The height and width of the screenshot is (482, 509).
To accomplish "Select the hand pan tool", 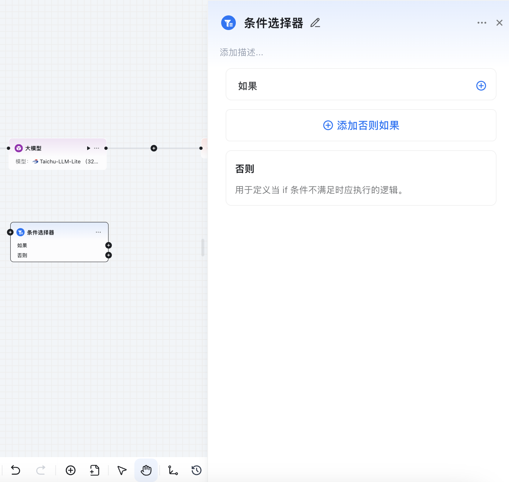I will [146, 470].
